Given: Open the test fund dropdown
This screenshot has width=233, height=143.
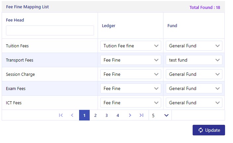Looking at the screenshot, I should pos(194,60).
